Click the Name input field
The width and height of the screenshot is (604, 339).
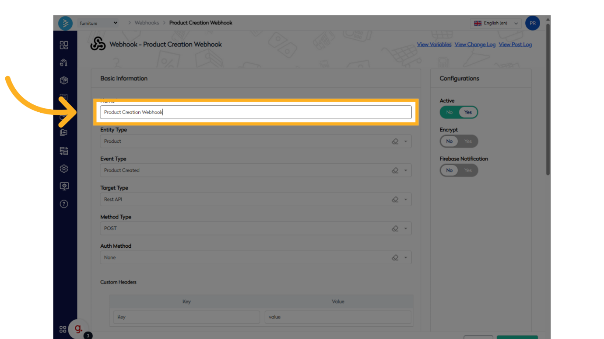[256, 112]
